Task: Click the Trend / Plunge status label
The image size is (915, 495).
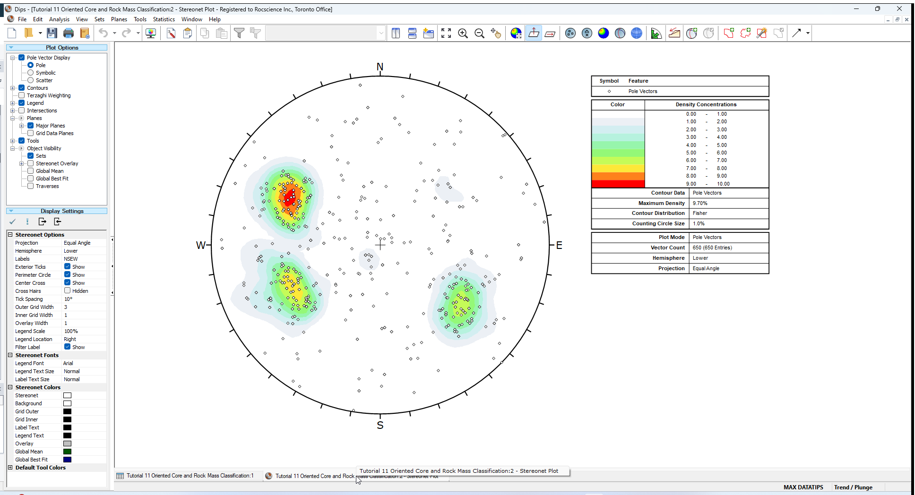Action: (x=854, y=487)
